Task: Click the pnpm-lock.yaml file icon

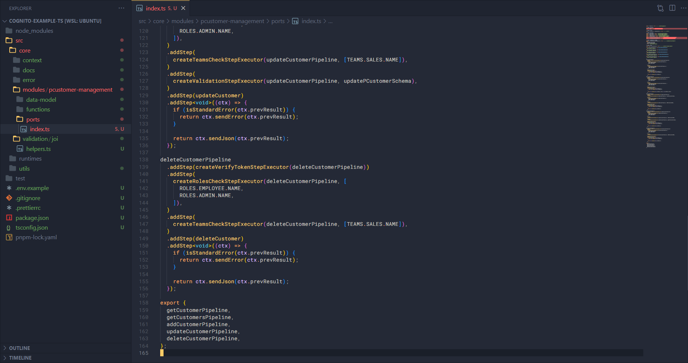Action: (x=9, y=237)
